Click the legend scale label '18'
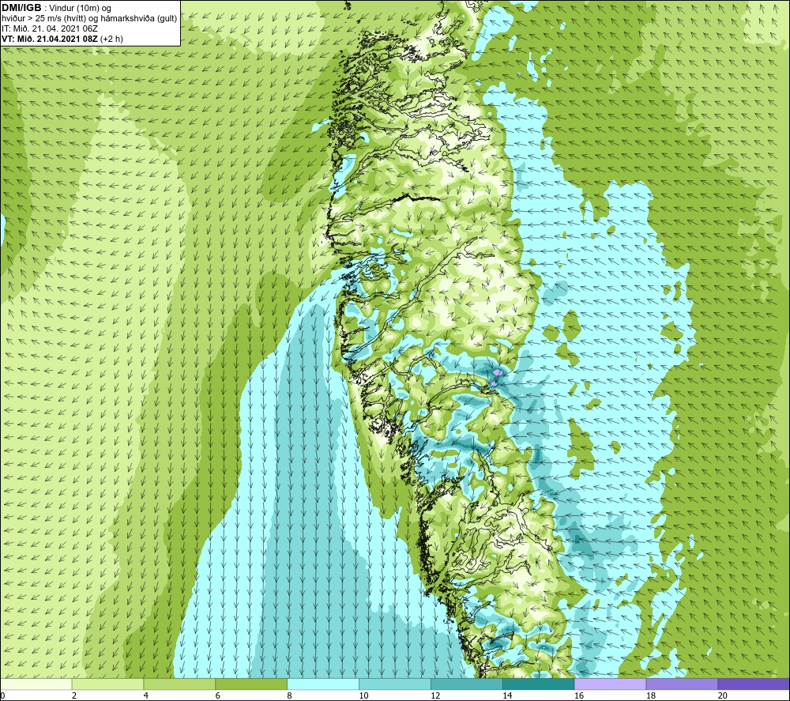 (650, 696)
